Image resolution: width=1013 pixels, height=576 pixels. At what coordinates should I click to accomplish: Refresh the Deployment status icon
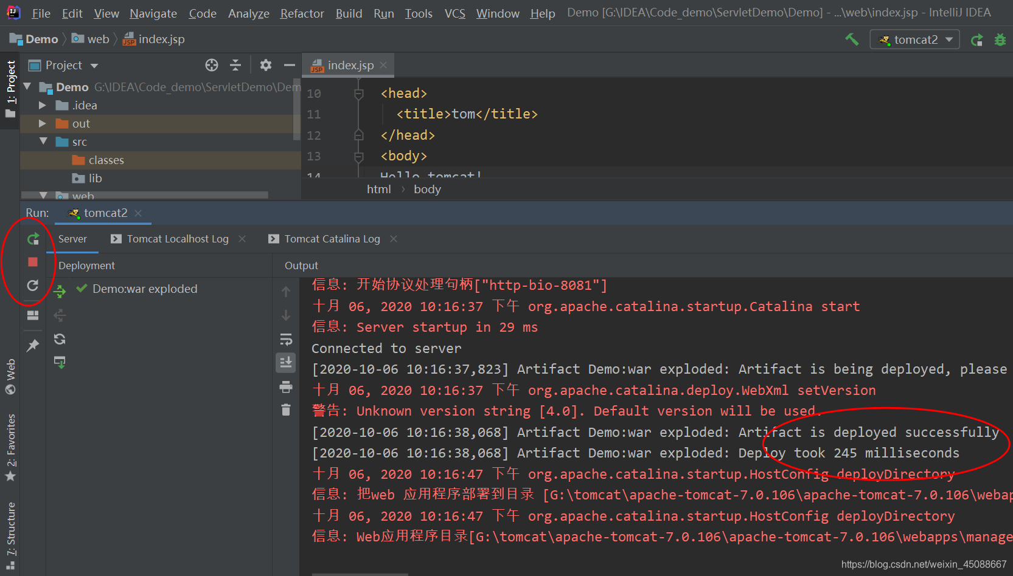point(60,339)
